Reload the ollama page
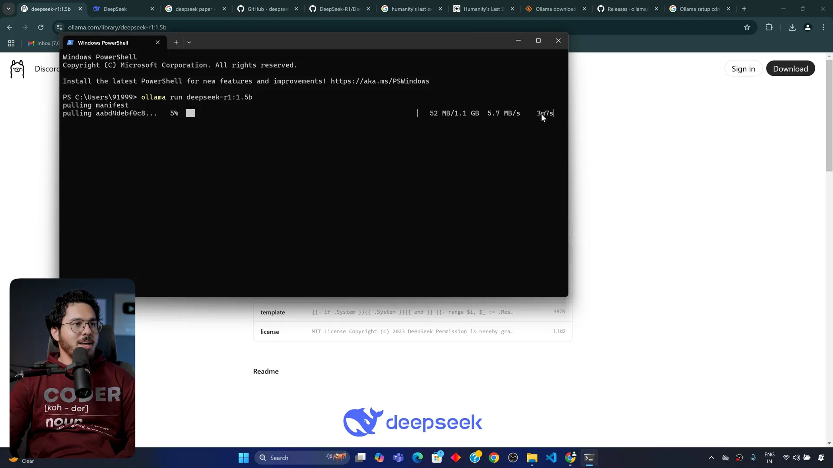This screenshot has width=833, height=468. (41, 27)
